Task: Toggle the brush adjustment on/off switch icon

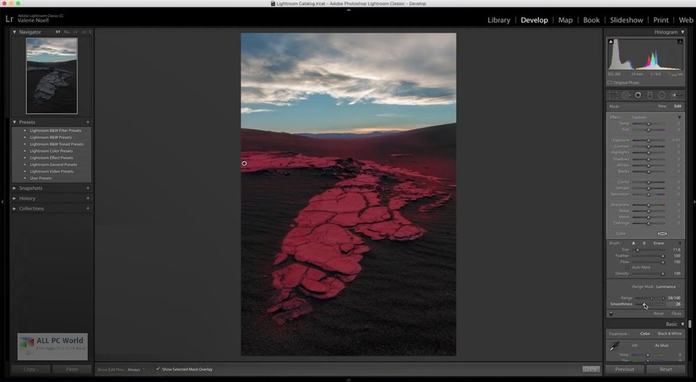Action: coord(611,313)
